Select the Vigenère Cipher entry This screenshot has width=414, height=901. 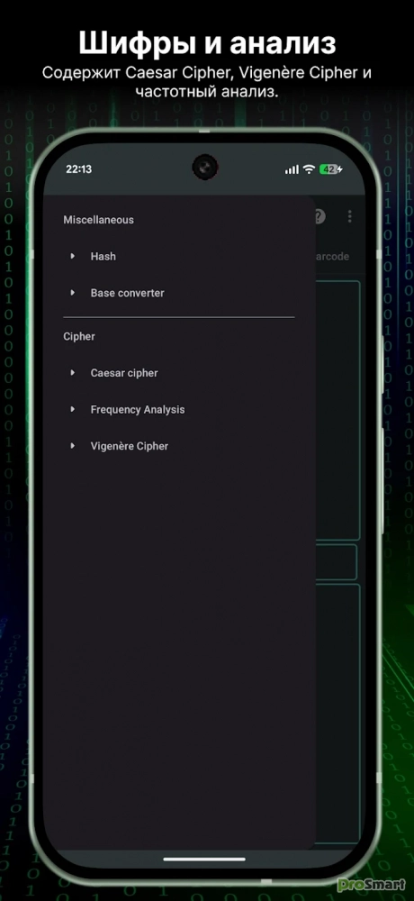[x=130, y=446]
